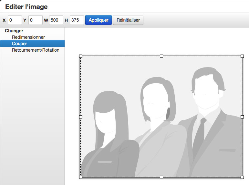The height and width of the screenshot is (185, 249).
Task: Click the bottom-left crop handle
Action: point(81,177)
